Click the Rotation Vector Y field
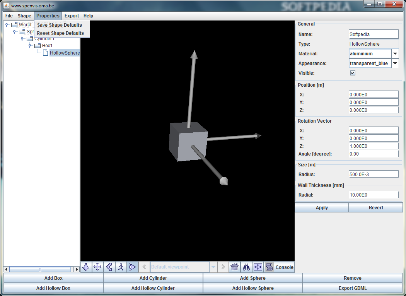 (374, 139)
